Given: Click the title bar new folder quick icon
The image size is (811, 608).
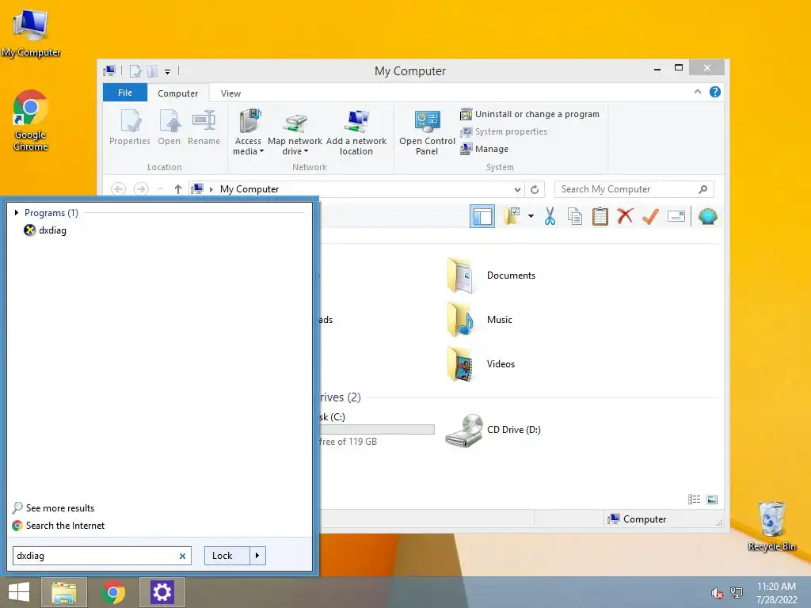Looking at the screenshot, I should pos(152,71).
